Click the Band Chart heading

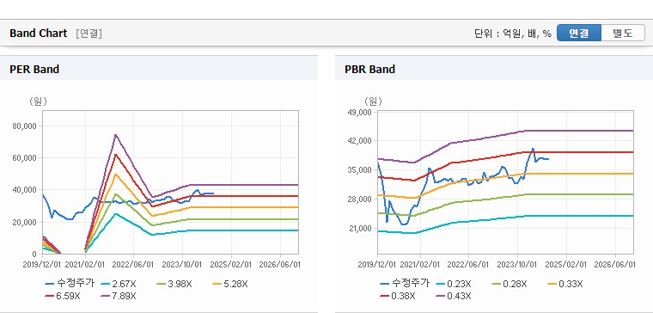(39, 34)
